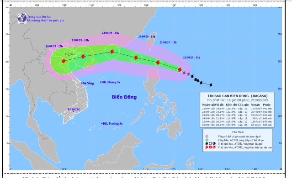
Task: Select the red storm marker for 25/09/25 - 13h
Action: click(x=83, y=56)
